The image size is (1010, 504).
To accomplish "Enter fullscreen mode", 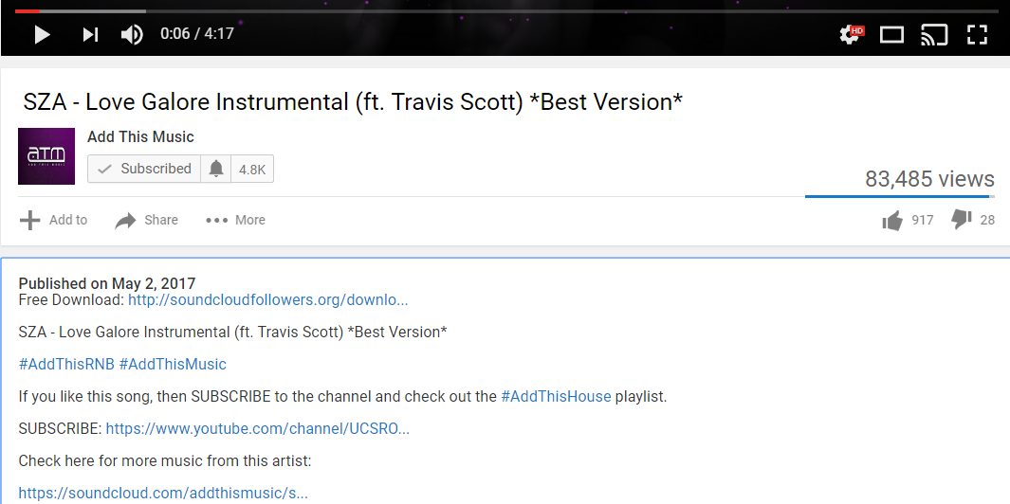I will 977,35.
